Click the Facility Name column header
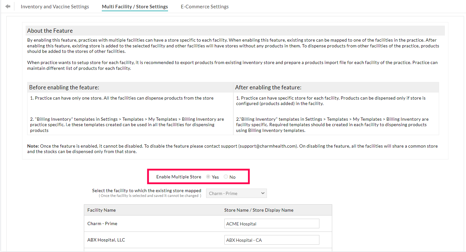 (x=102, y=210)
